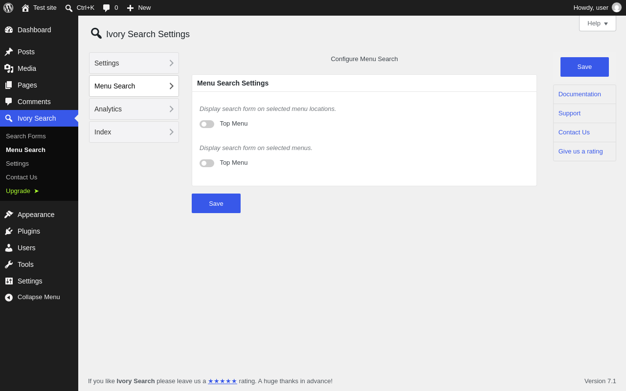The image size is (626, 391).
Task: Go to the Users menu label
Action: tap(26, 248)
